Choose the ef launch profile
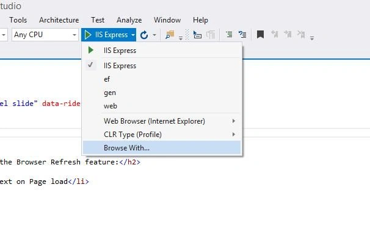Screen dimensions: 370x229 (x=162, y=79)
